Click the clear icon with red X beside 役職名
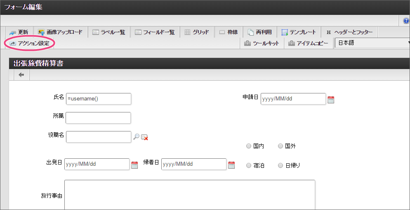 click(x=144, y=137)
